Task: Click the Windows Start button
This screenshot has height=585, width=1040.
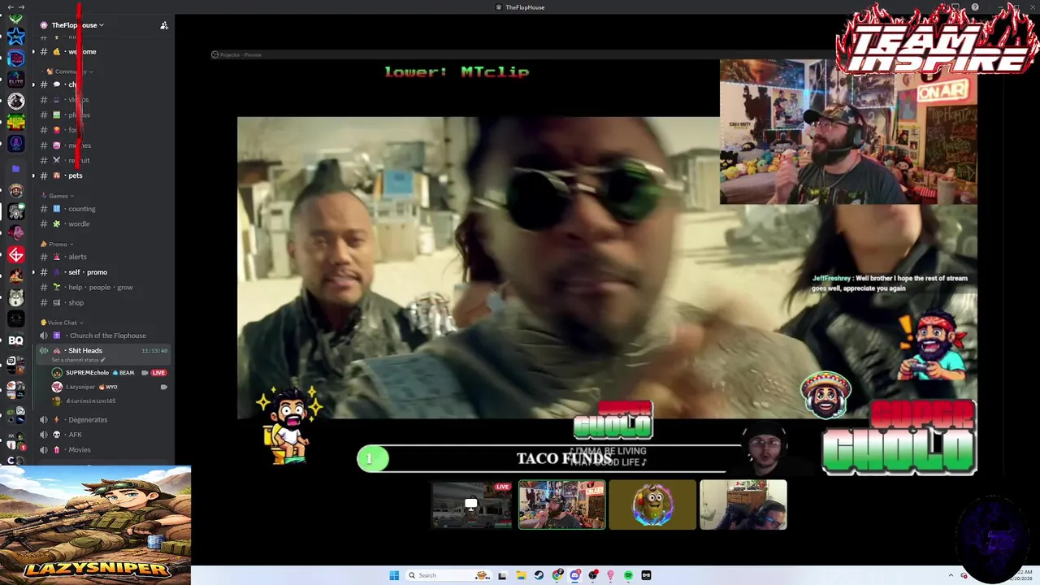Action: coord(394,575)
